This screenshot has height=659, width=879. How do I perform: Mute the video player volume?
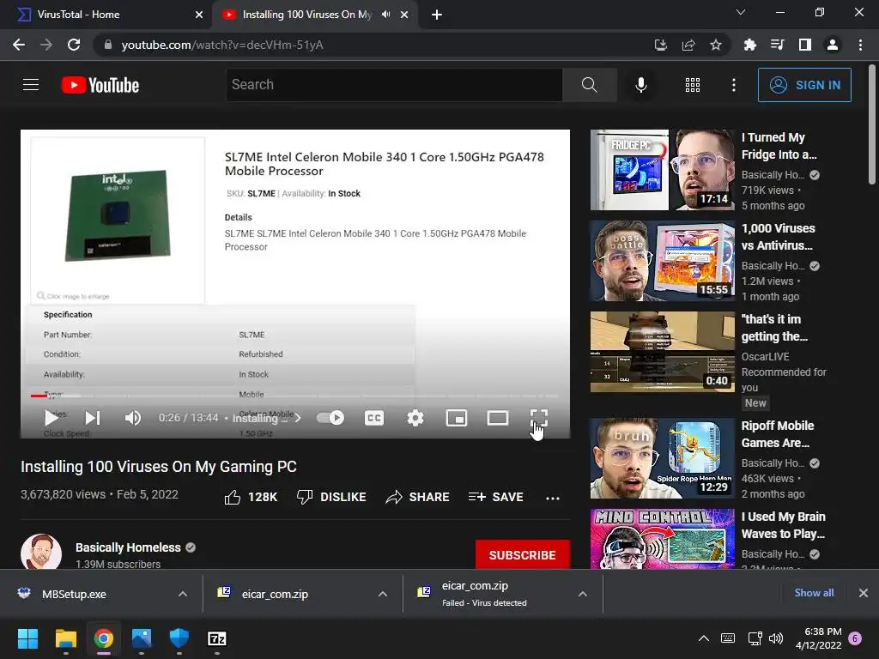pos(133,418)
